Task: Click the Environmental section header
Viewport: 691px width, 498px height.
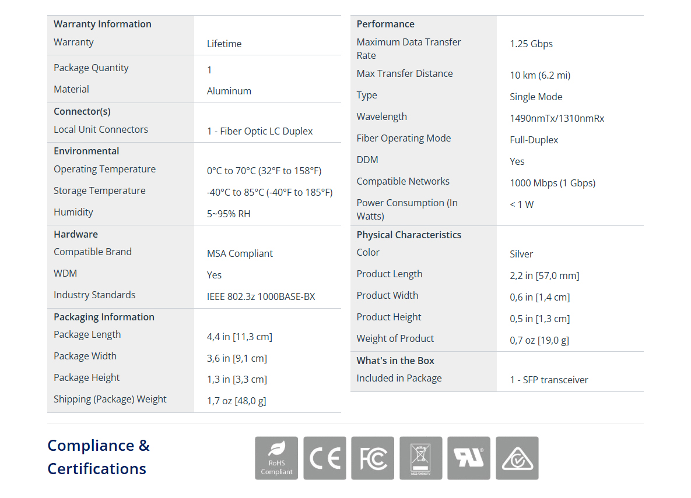Action: (86, 151)
